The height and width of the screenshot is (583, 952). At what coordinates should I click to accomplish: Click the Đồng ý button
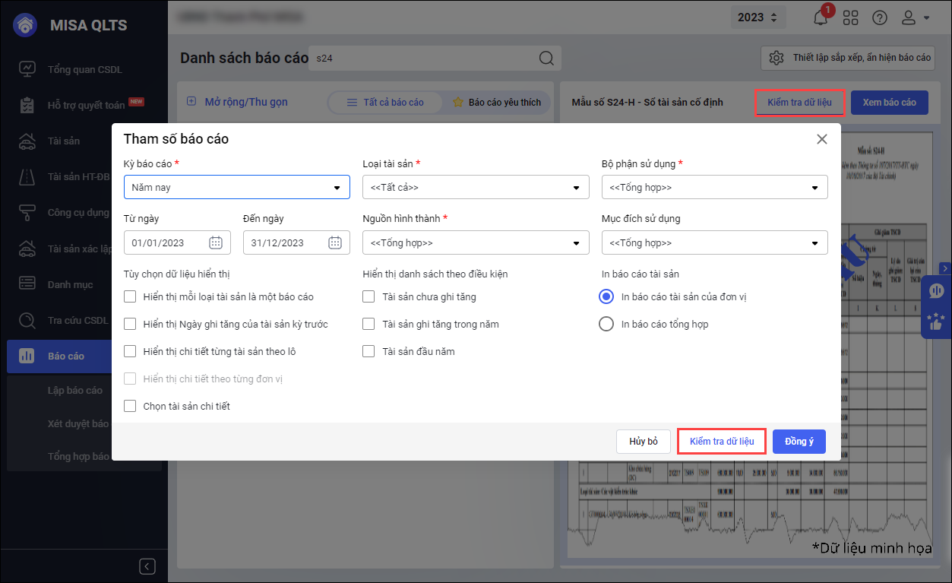tap(799, 442)
